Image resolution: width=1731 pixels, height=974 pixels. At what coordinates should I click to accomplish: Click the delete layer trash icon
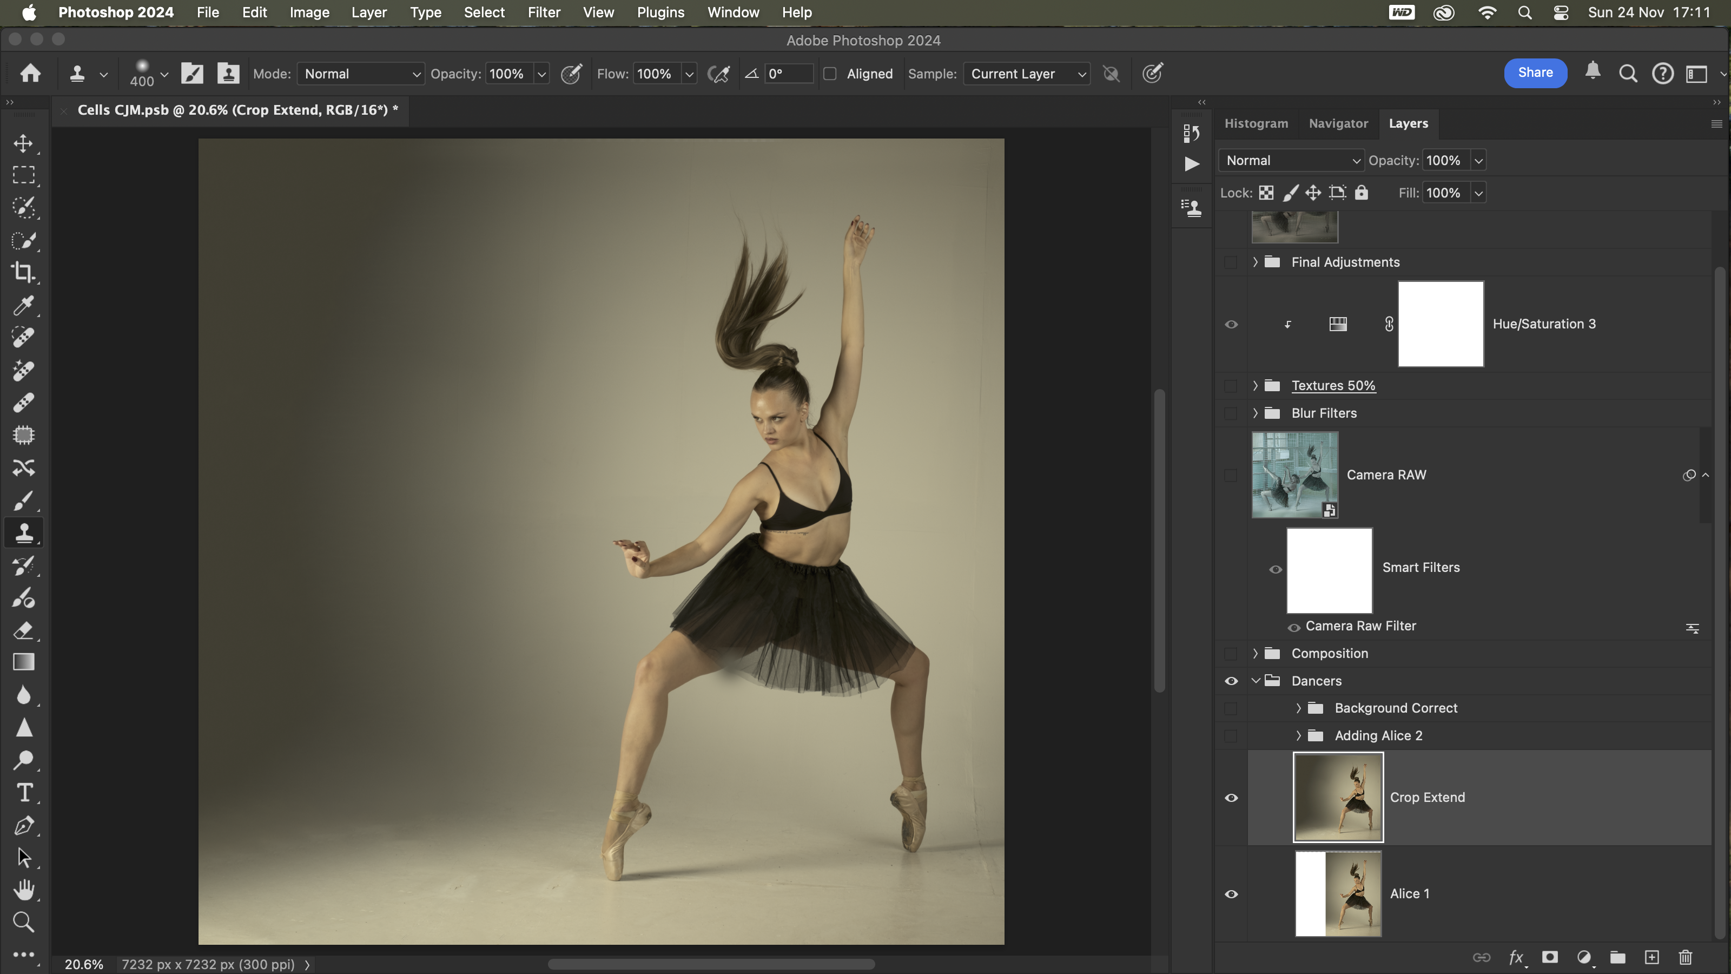coord(1686,957)
